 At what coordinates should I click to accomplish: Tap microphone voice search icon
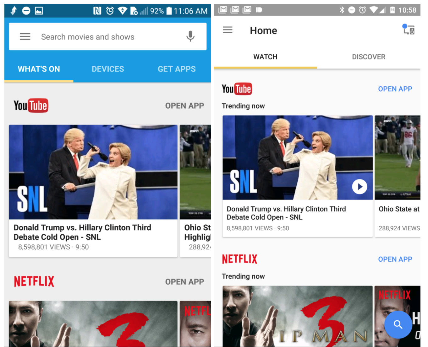(x=190, y=36)
